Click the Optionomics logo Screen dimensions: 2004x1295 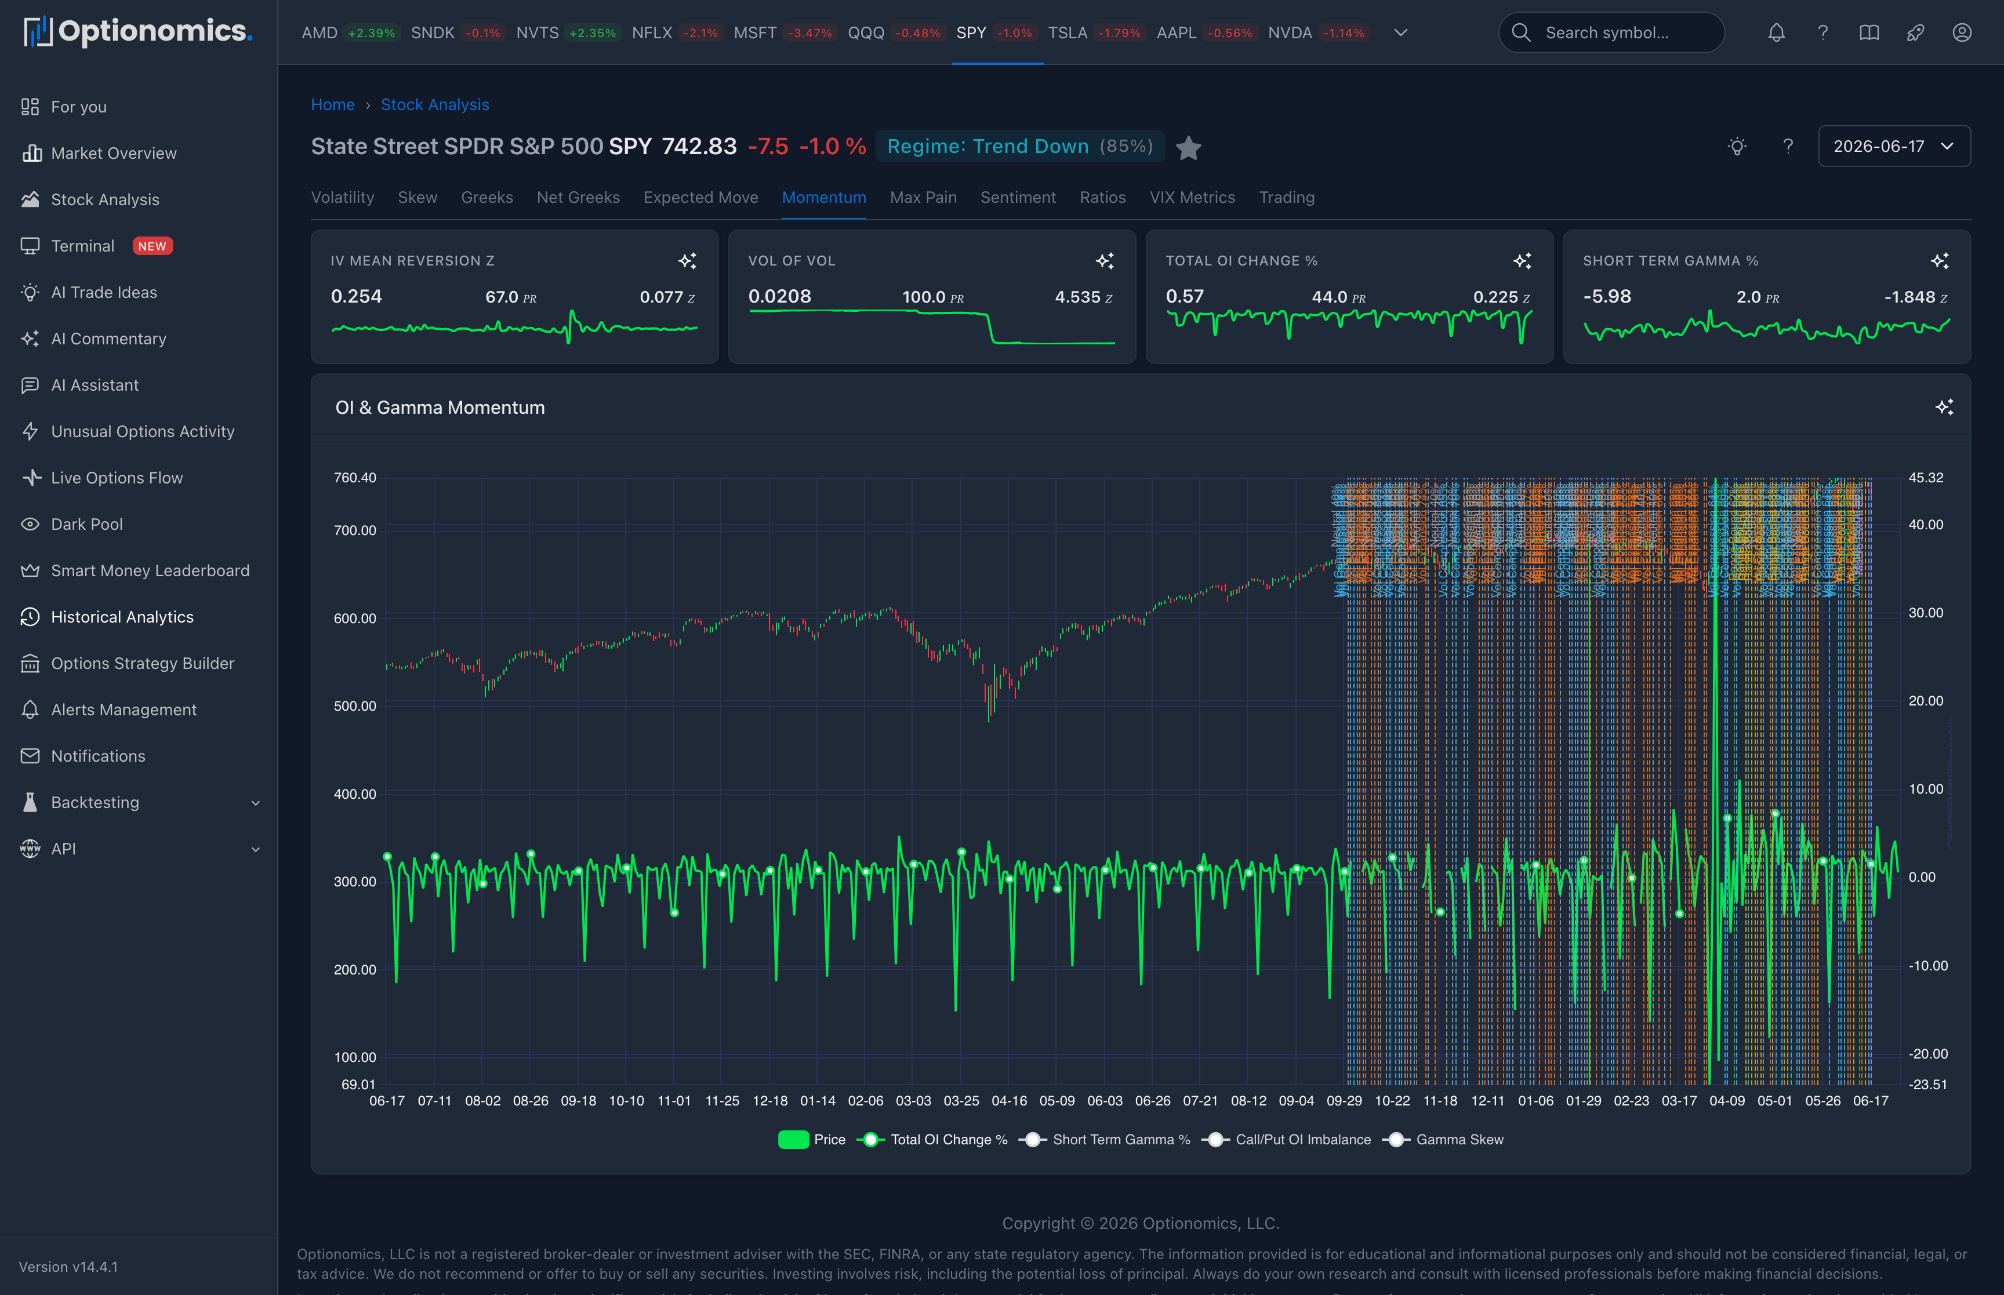(138, 32)
